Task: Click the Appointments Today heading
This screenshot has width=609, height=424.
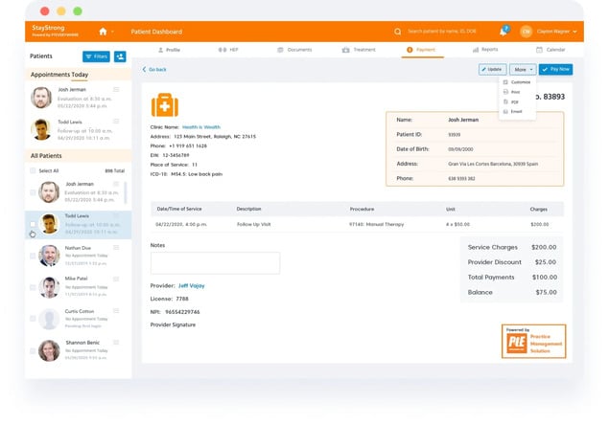Action: tap(59, 75)
